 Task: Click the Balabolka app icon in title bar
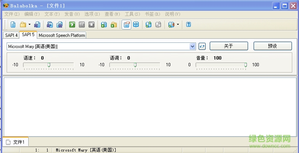[6, 6]
